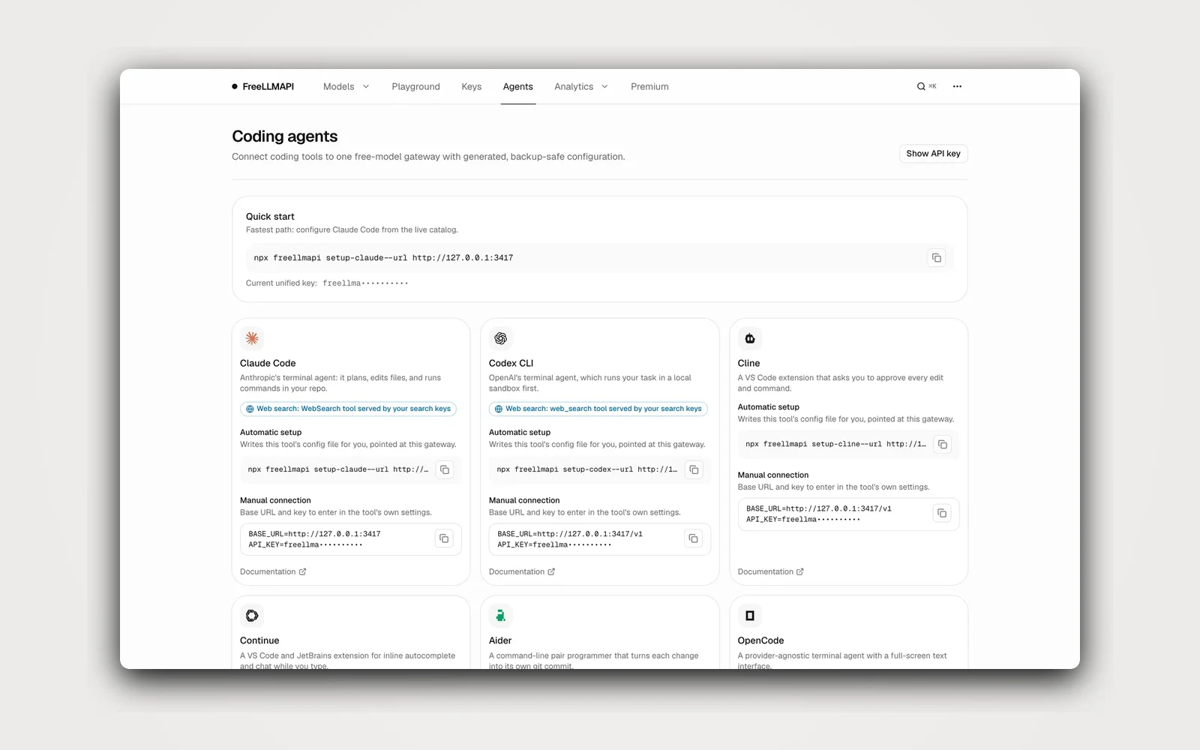The image size is (1200, 750).
Task: Click the Continue card logo
Action: [x=252, y=616]
